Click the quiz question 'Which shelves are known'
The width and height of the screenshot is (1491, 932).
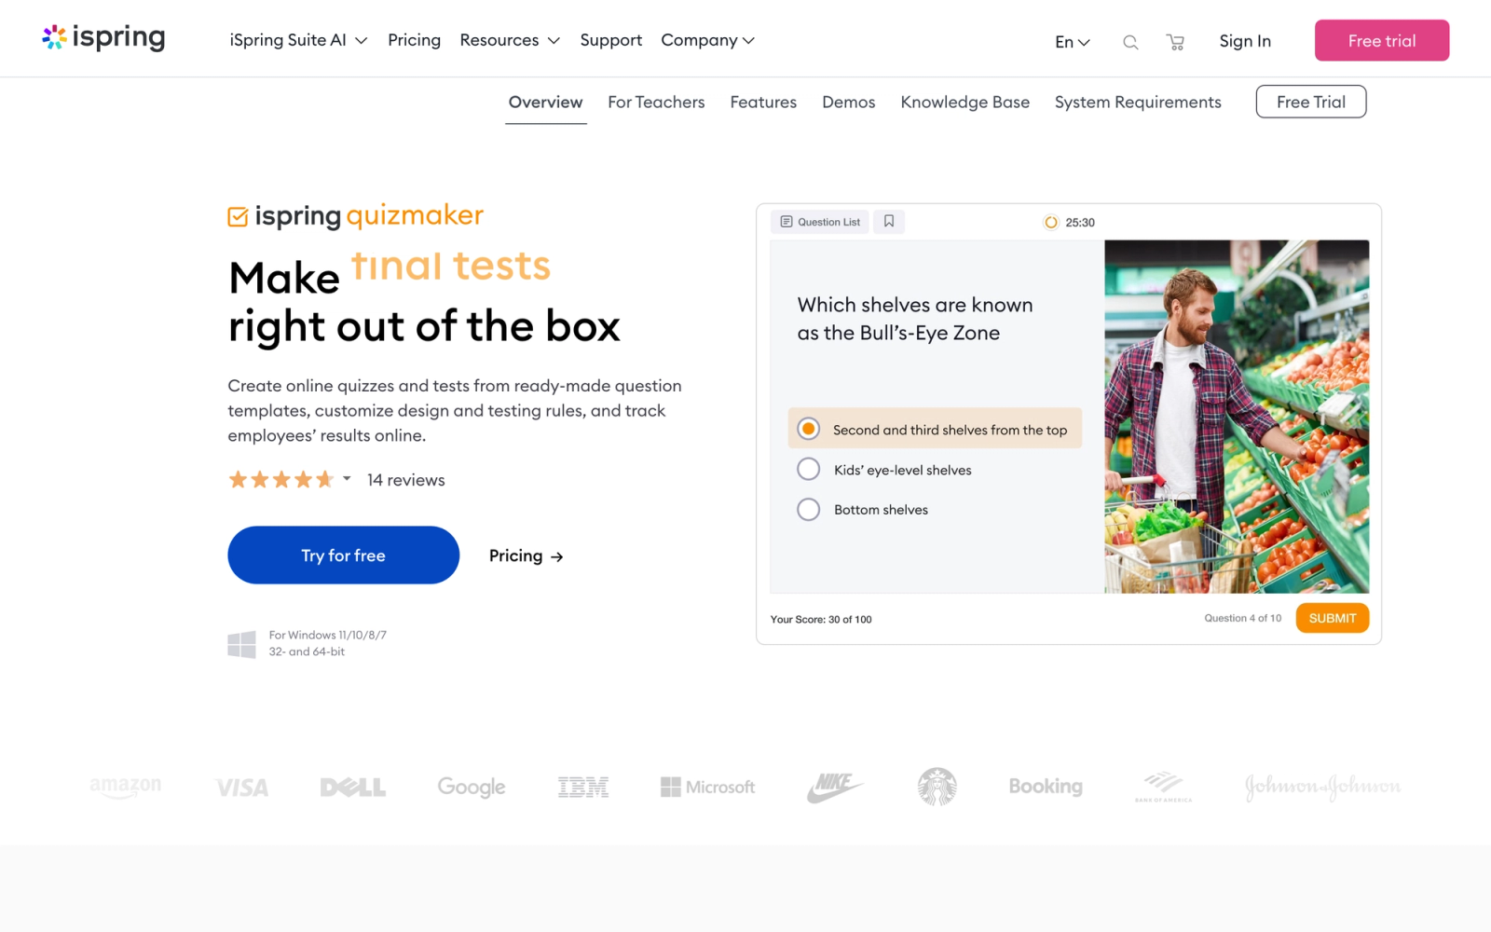click(x=914, y=319)
